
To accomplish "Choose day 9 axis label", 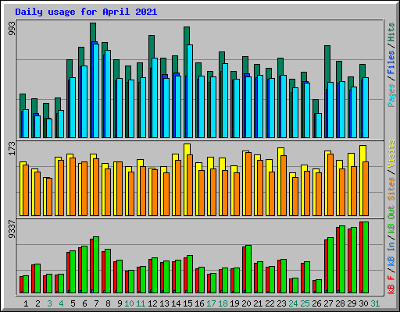I will pos(120,303).
